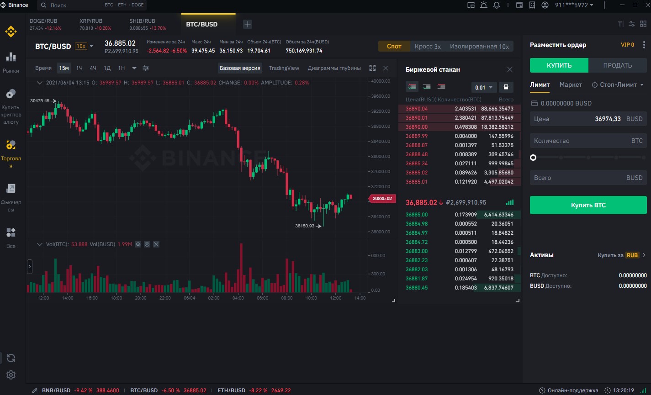
Task: Open the chart indicators settings icon
Action: pyautogui.click(x=146, y=68)
